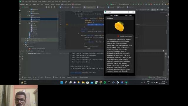Collapse the drawable folder

click(26, 47)
